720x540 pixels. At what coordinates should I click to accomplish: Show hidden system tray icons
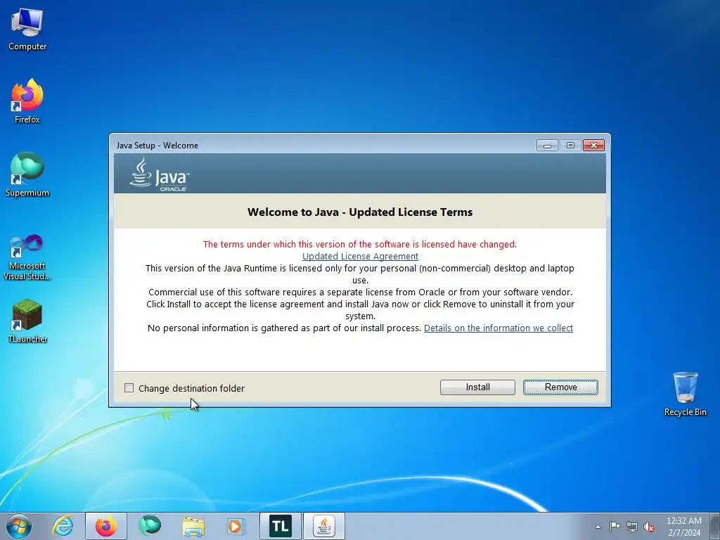(598, 527)
